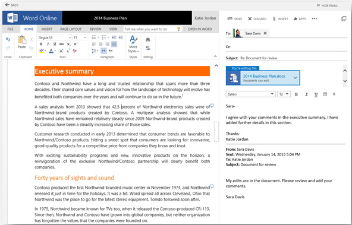Toggle italic in email formatting bar
Viewport: 352px width, 225px height.
tap(306, 94)
